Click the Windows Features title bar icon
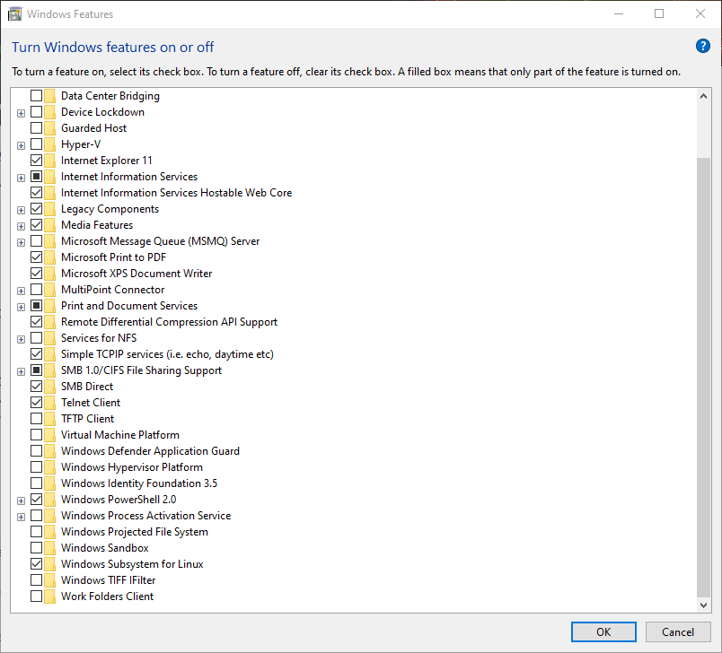Image resolution: width=722 pixels, height=653 pixels. click(x=14, y=14)
